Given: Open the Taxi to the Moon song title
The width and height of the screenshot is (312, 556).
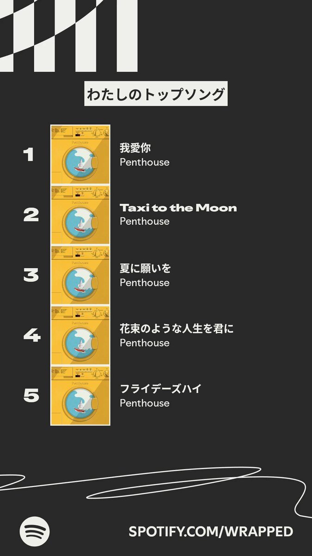Looking at the screenshot, I should 178,208.
